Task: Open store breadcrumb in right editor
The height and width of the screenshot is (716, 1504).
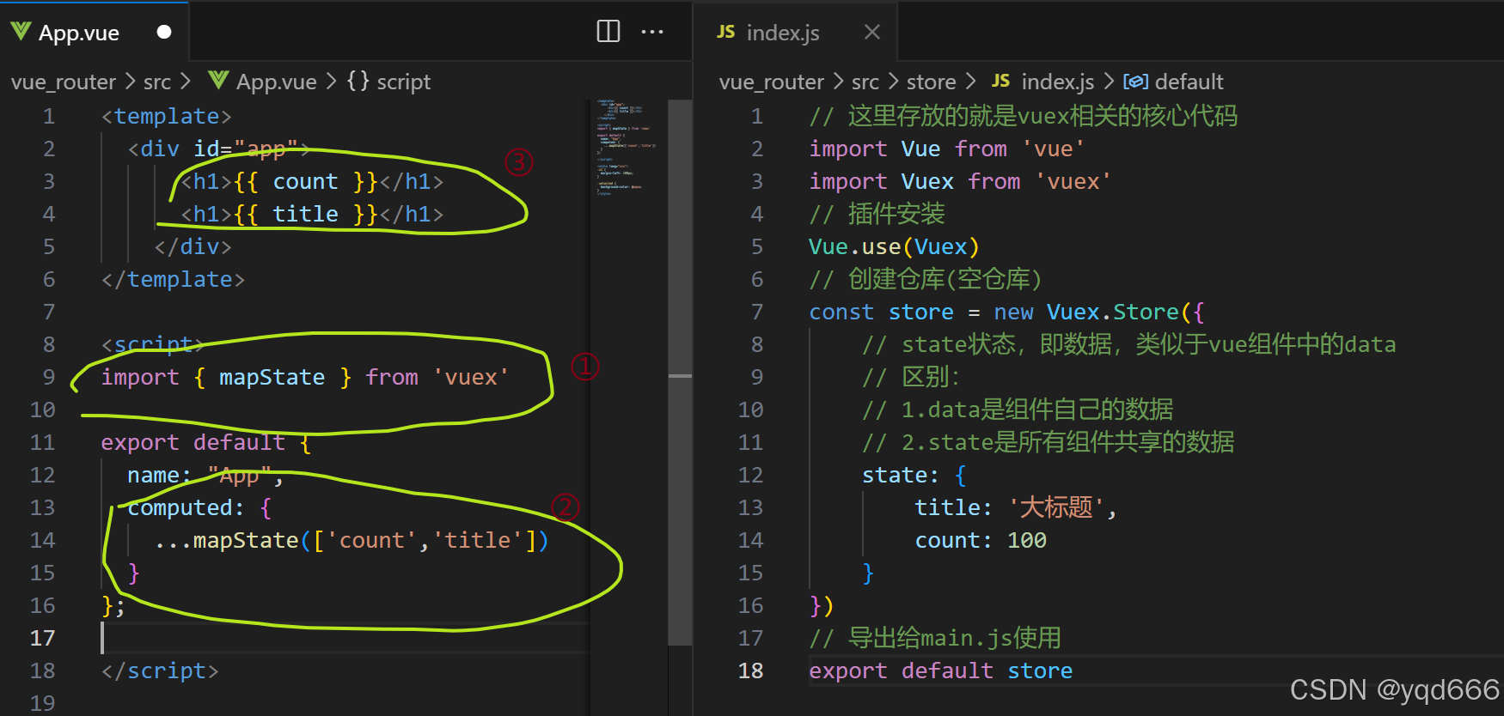Action: [931, 82]
